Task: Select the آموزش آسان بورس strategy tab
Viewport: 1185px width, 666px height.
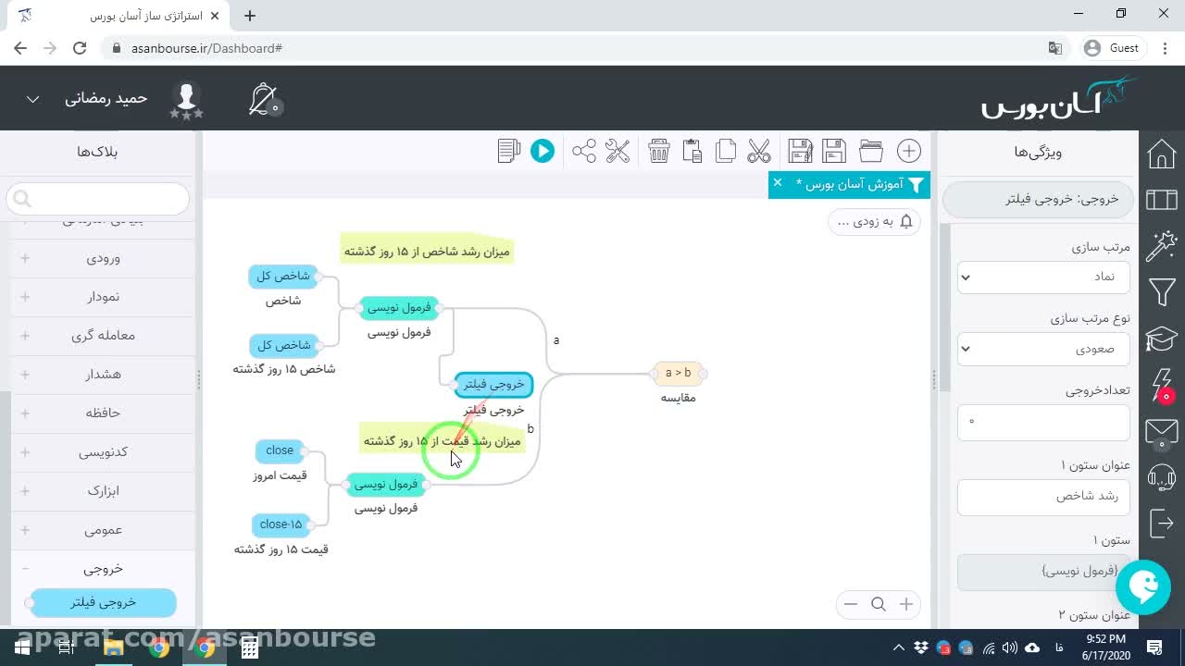Action: 849,184
